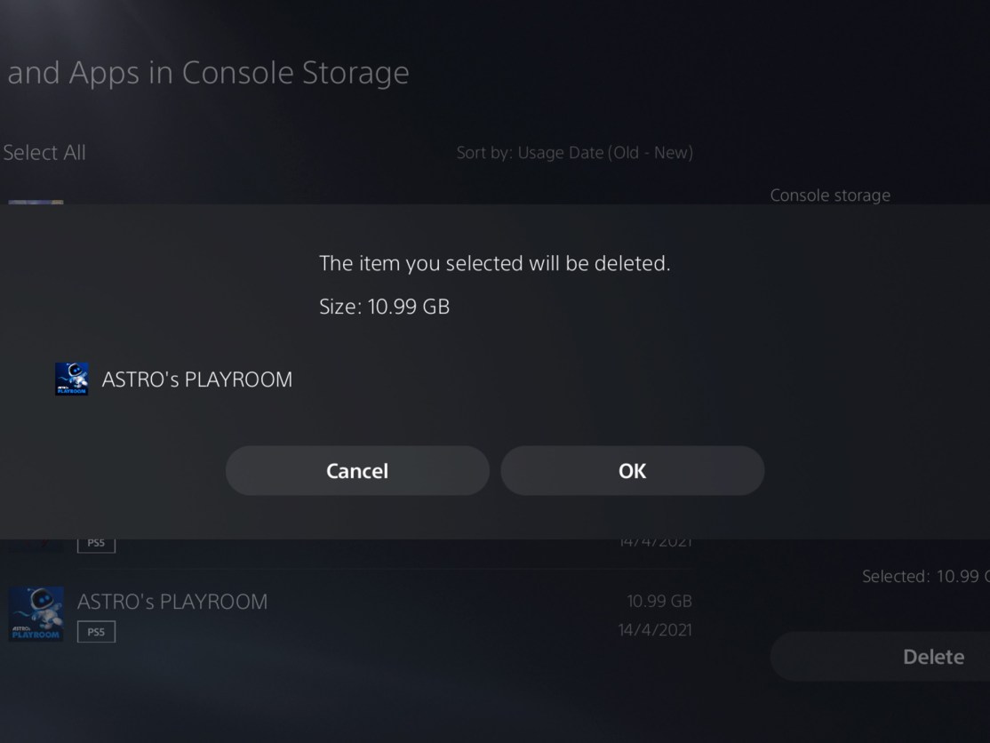The width and height of the screenshot is (990, 743).
Task: Open the Sort by Usage Date dropdown
Action: pyautogui.click(x=574, y=152)
